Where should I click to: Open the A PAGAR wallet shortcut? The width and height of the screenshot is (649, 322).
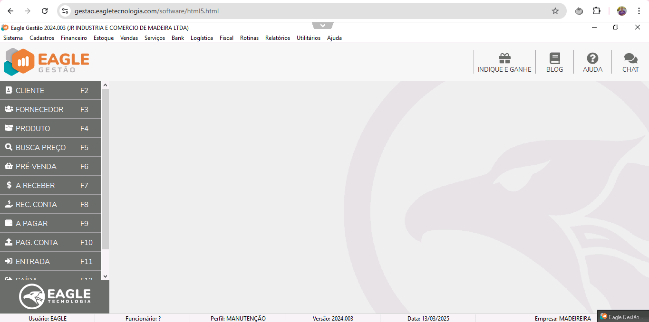pos(50,223)
